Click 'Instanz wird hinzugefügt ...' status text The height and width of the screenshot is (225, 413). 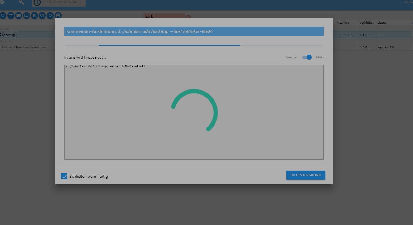coord(85,58)
